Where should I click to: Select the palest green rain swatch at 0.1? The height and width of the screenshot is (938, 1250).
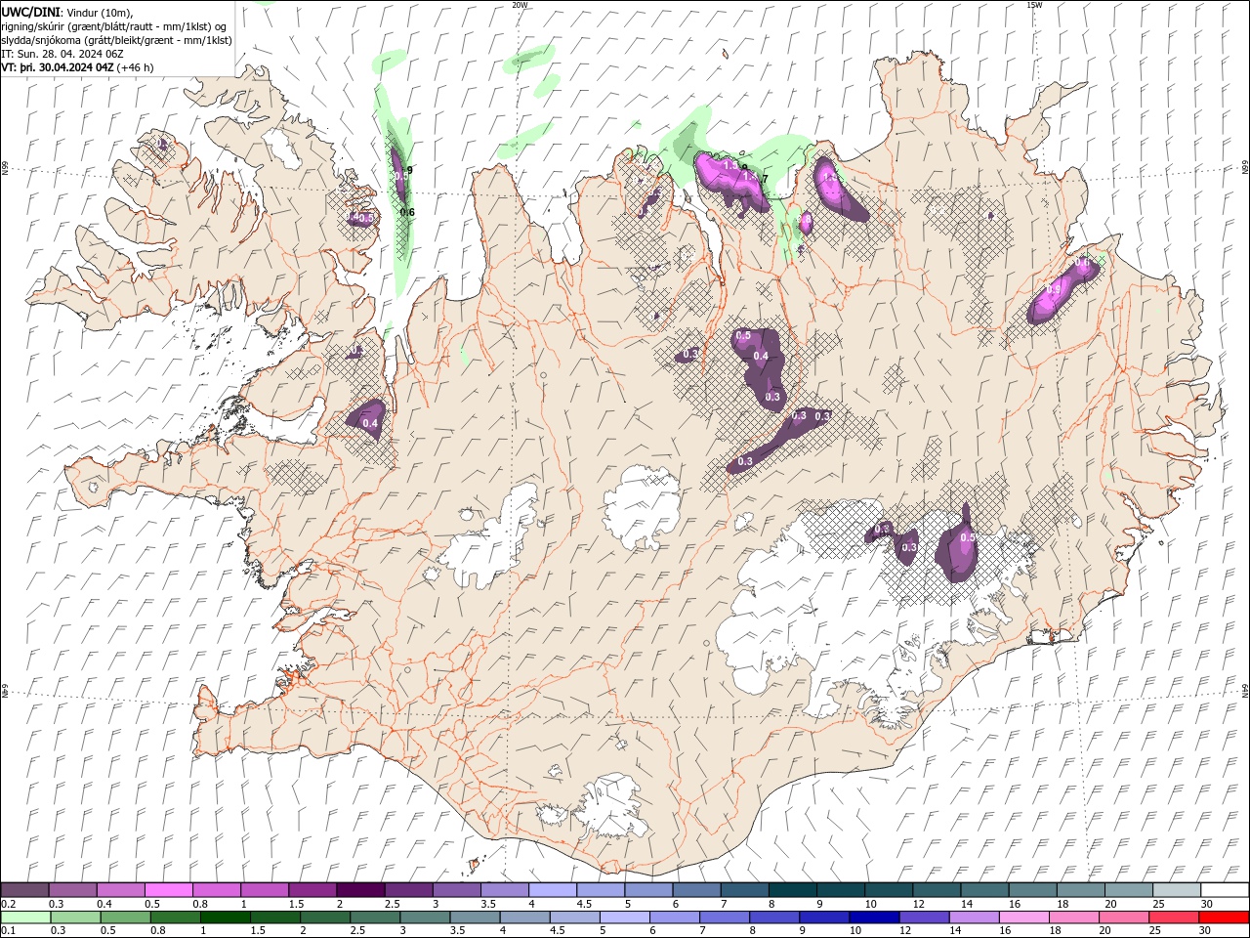[25, 917]
